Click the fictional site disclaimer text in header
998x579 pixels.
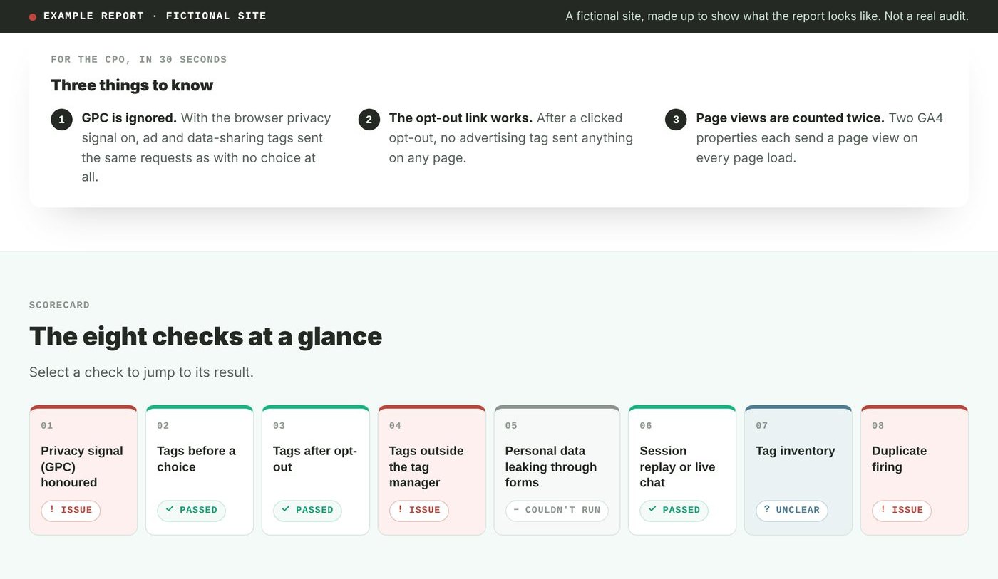767,16
